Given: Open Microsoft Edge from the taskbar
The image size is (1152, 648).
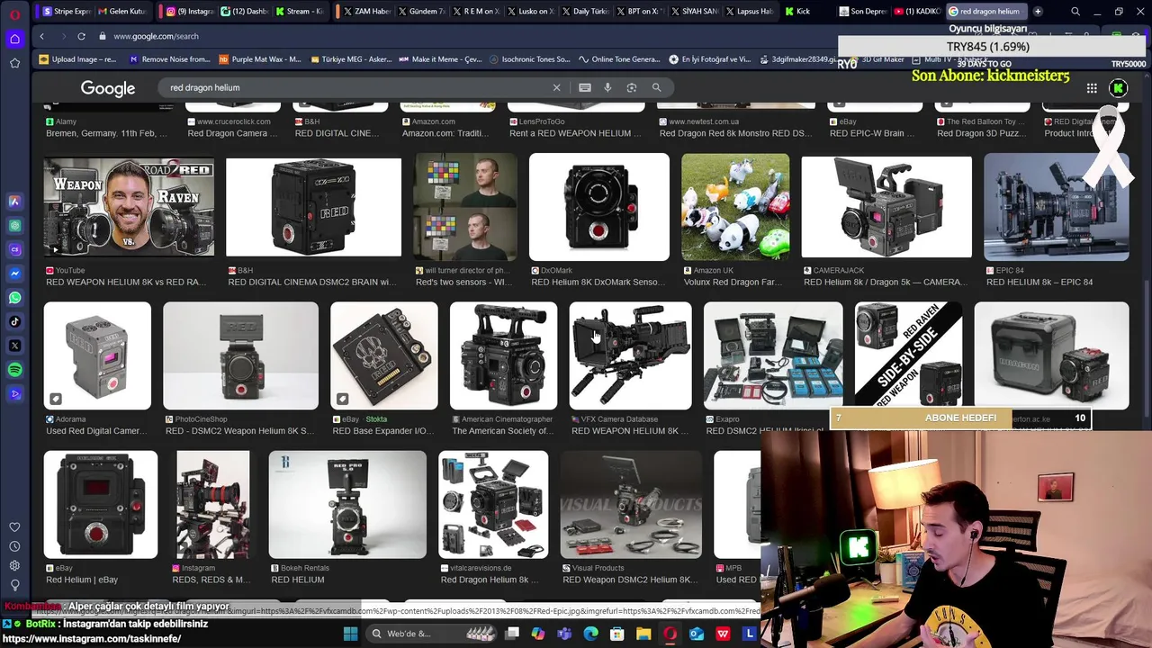Looking at the screenshot, I should click(590, 634).
